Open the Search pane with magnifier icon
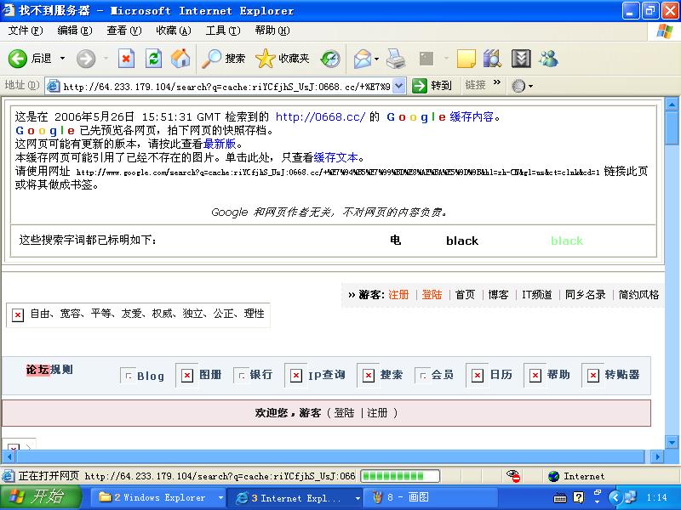Viewport: 681px width, 510px height. (x=224, y=59)
